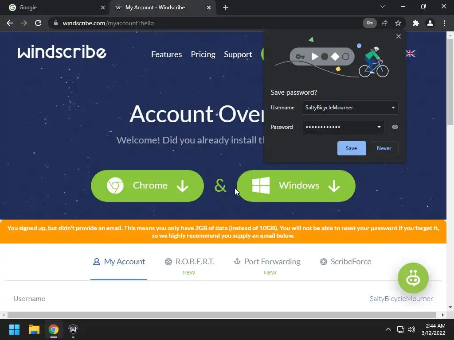The width and height of the screenshot is (454, 340).
Task: Open a new tab with plus button
Action: tap(226, 8)
